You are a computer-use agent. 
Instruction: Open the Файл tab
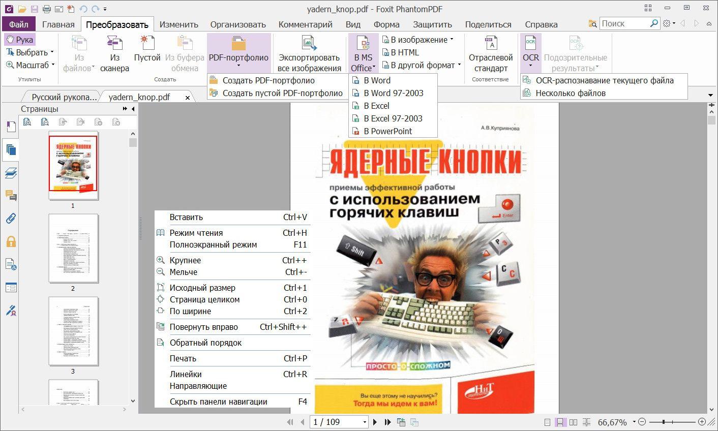point(18,24)
